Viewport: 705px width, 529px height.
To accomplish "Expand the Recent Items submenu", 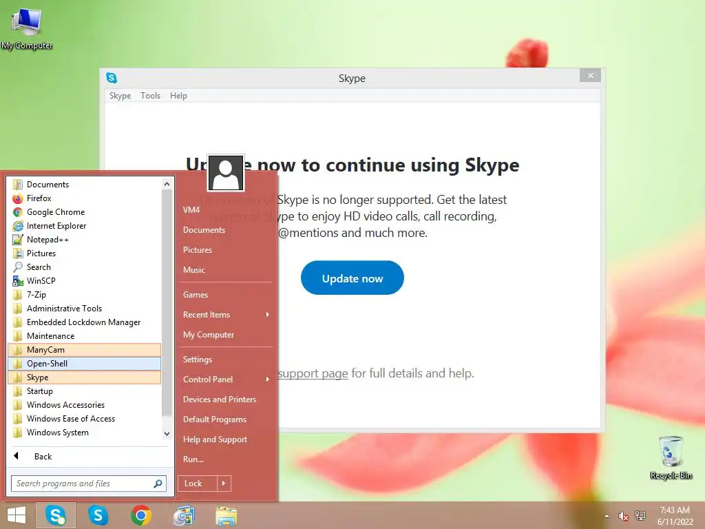I will coord(226,314).
